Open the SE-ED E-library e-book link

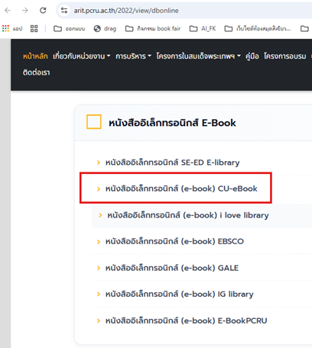click(x=173, y=163)
